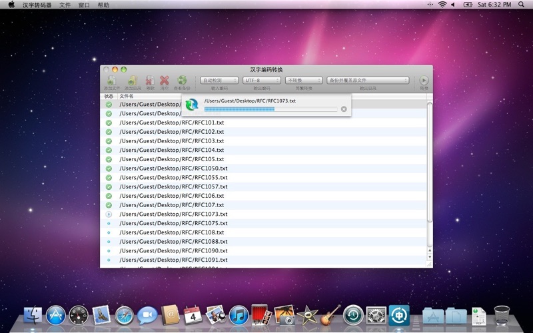The image size is (533, 333).
Task: Click the conversion progress bar for RFC1073.txt
Action: tap(270, 109)
